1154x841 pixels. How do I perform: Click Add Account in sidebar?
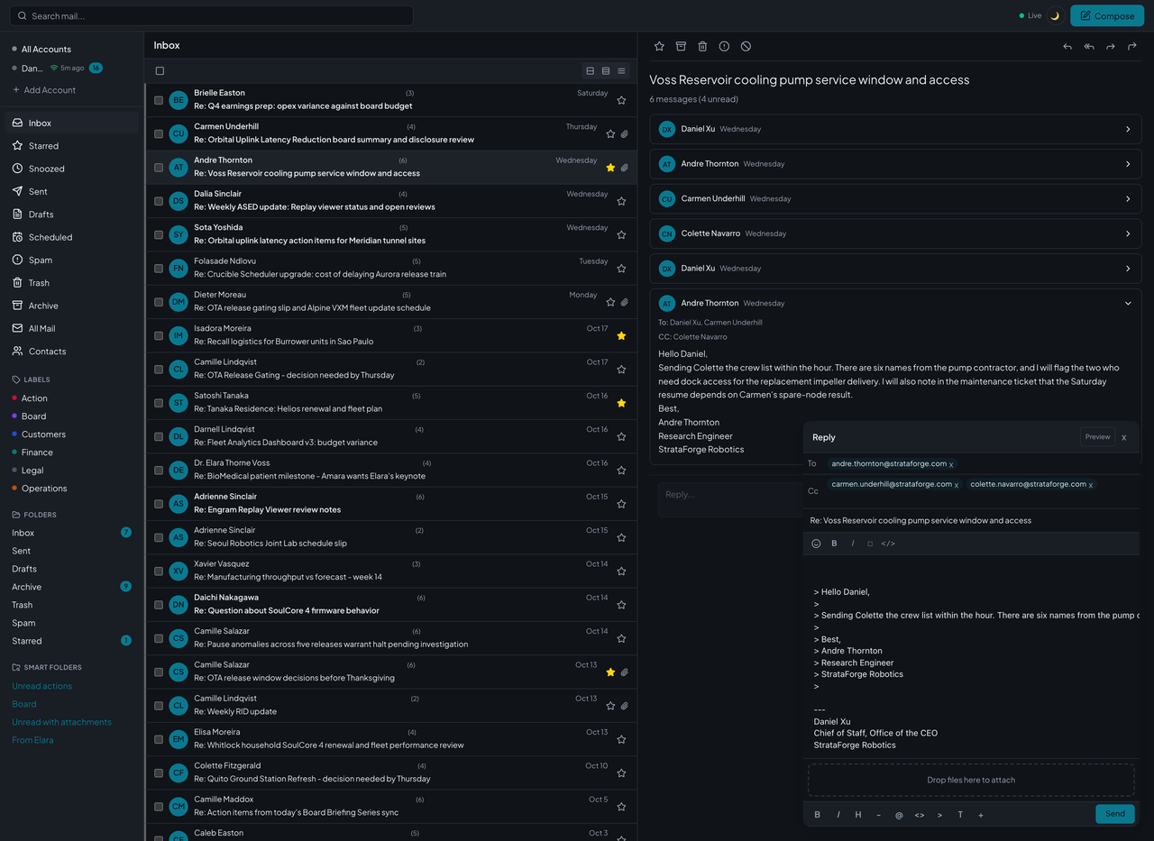(x=44, y=90)
